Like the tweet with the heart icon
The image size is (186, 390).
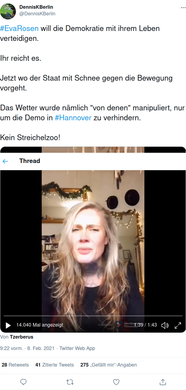pyautogui.click(x=116, y=382)
